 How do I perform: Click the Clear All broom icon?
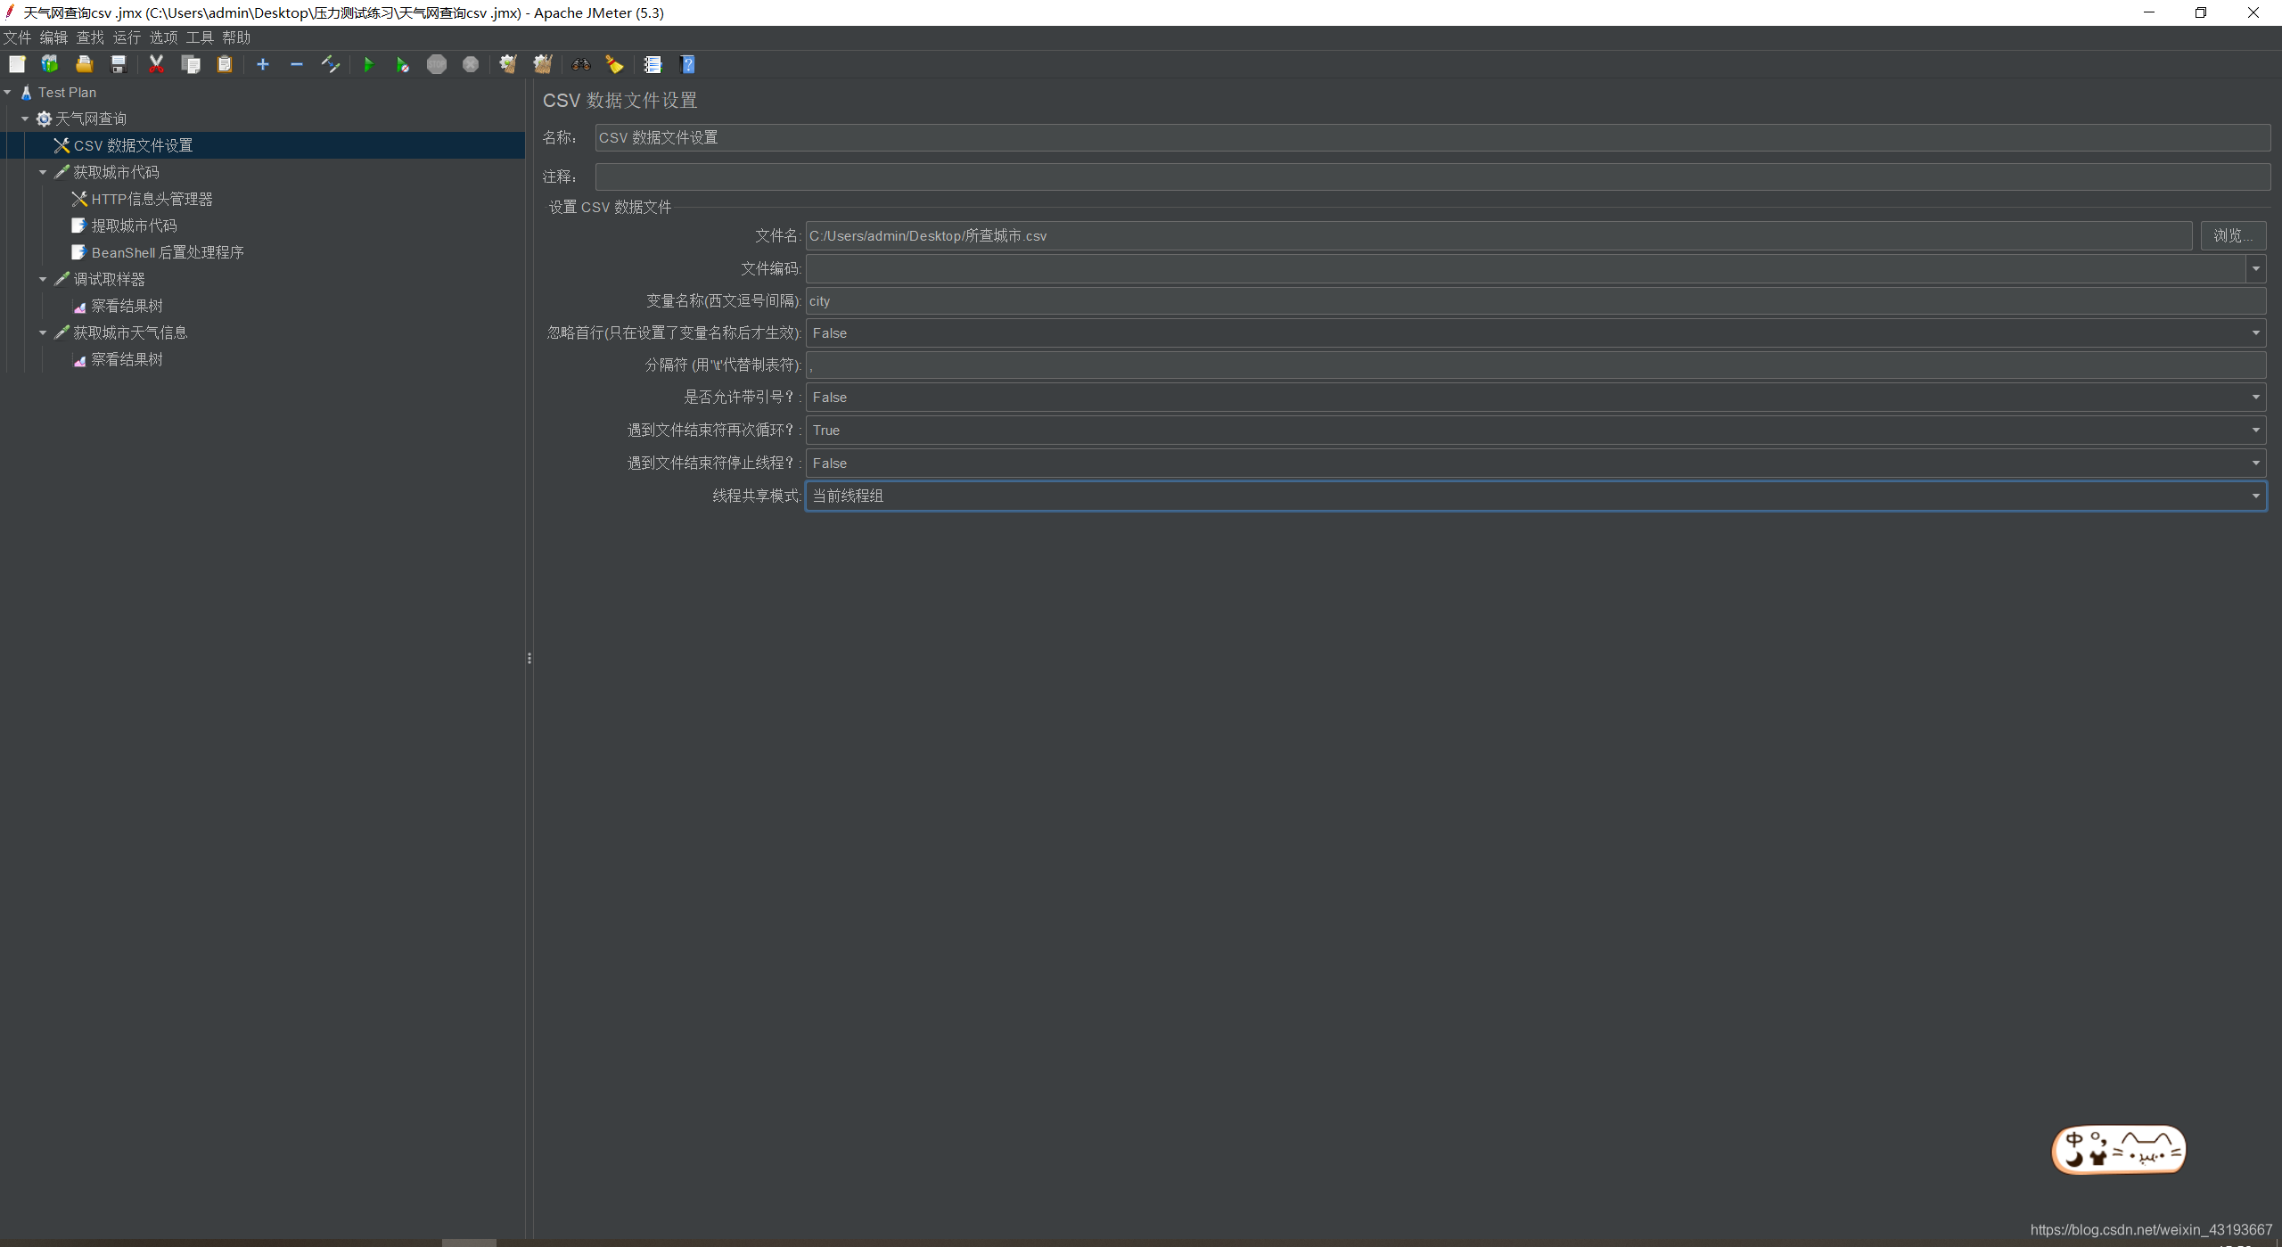(543, 64)
